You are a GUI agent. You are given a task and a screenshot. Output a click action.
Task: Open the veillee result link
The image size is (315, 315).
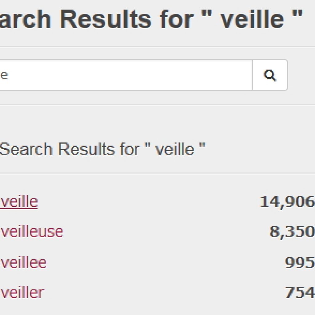pyautogui.click(x=23, y=263)
